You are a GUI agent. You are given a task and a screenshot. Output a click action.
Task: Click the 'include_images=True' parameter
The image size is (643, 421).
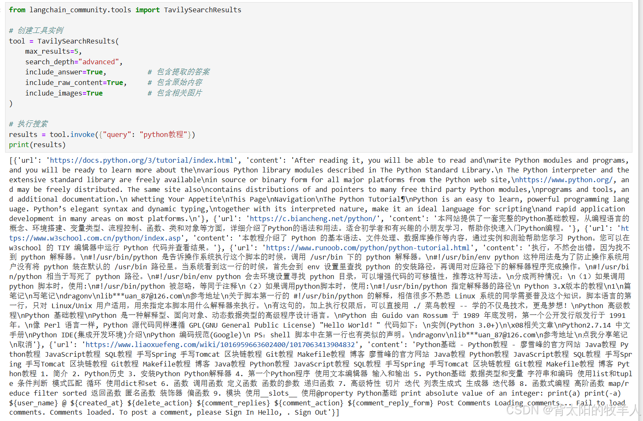pyautogui.click(x=64, y=93)
